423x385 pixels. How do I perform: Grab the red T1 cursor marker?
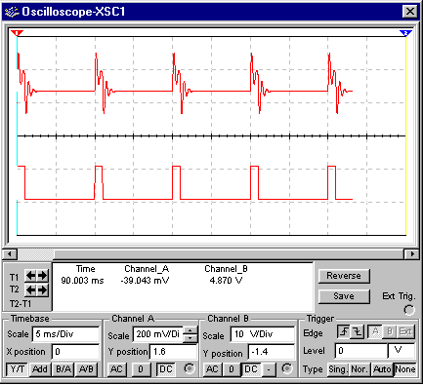(17, 33)
